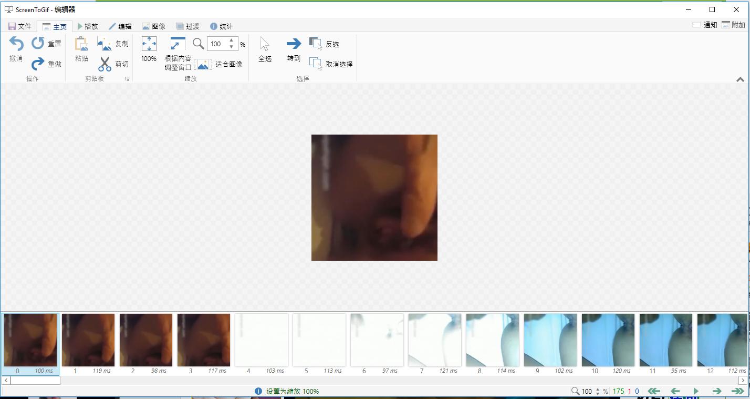
Task: Click Inverse selection (反选) icon
Action: [x=316, y=44]
